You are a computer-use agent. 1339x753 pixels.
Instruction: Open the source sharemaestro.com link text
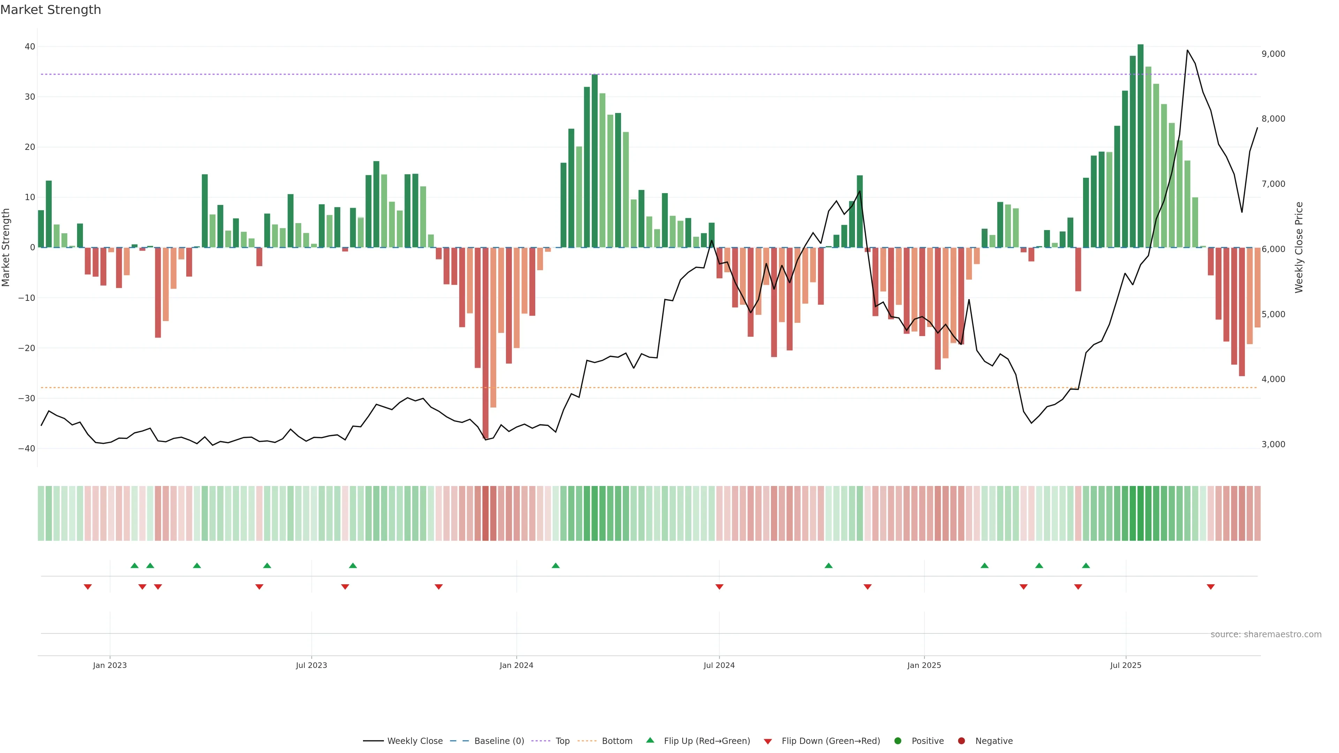tap(1266, 634)
